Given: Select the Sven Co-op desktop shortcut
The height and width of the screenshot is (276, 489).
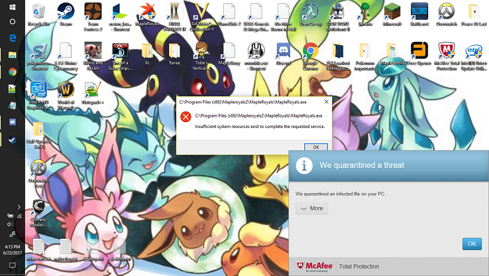Looking at the screenshot, I should tap(311, 15).
